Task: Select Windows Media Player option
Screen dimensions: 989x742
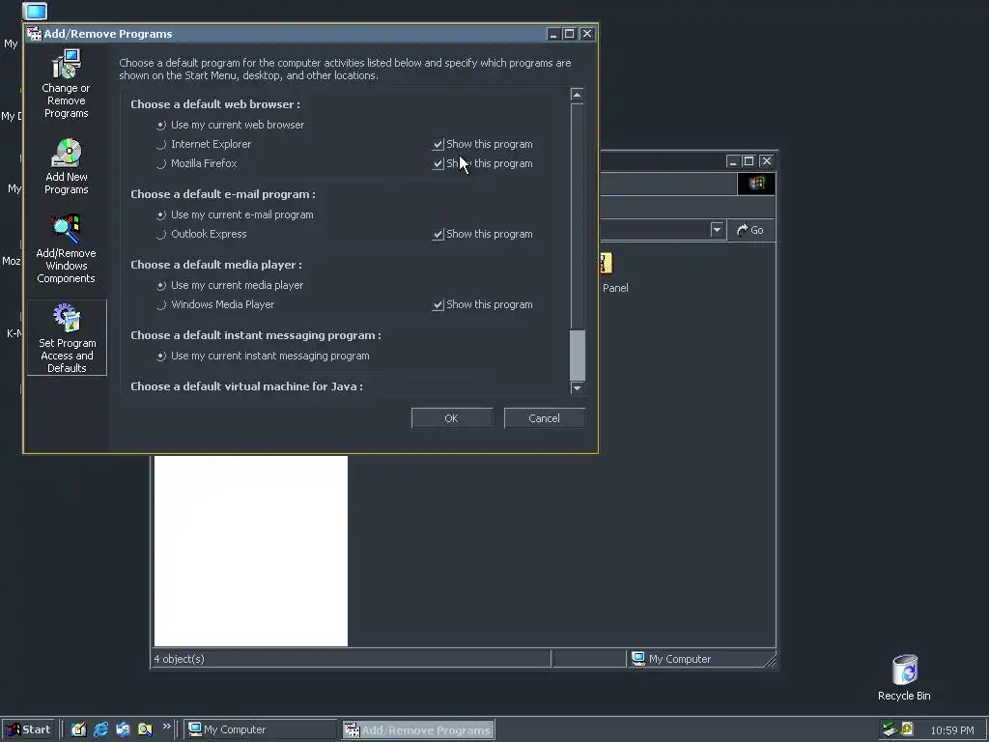Action: 215,304
